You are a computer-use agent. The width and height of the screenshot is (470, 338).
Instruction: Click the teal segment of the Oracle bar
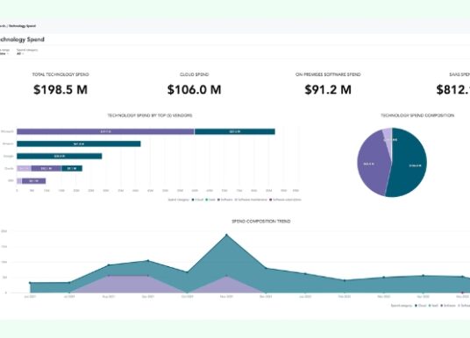point(72,168)
